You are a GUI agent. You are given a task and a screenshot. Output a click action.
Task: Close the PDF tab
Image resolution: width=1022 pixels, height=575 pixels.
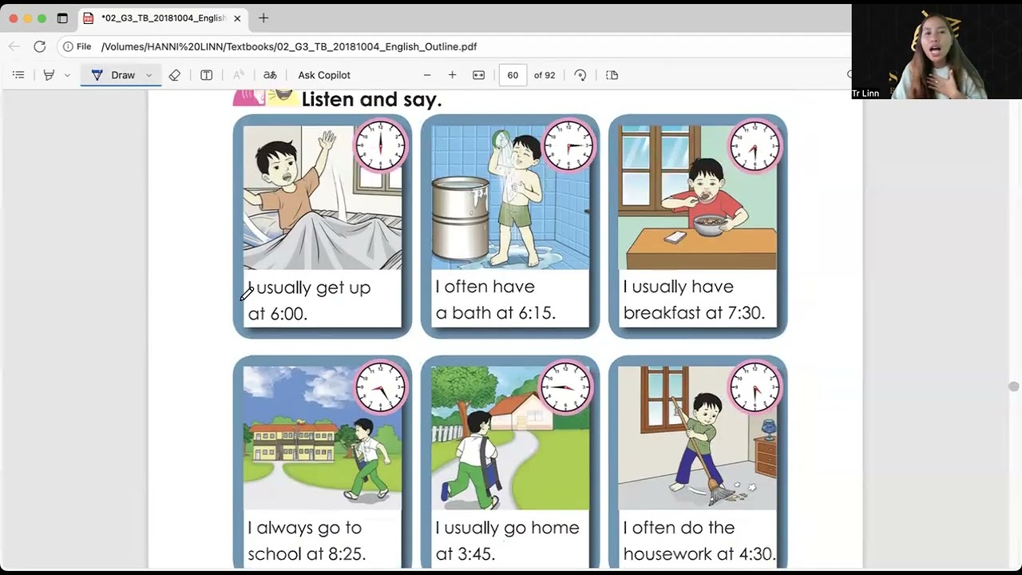[x=237, y=18]
